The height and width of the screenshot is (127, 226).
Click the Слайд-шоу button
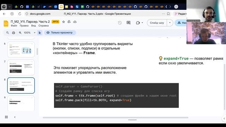(x=157, y=23)
